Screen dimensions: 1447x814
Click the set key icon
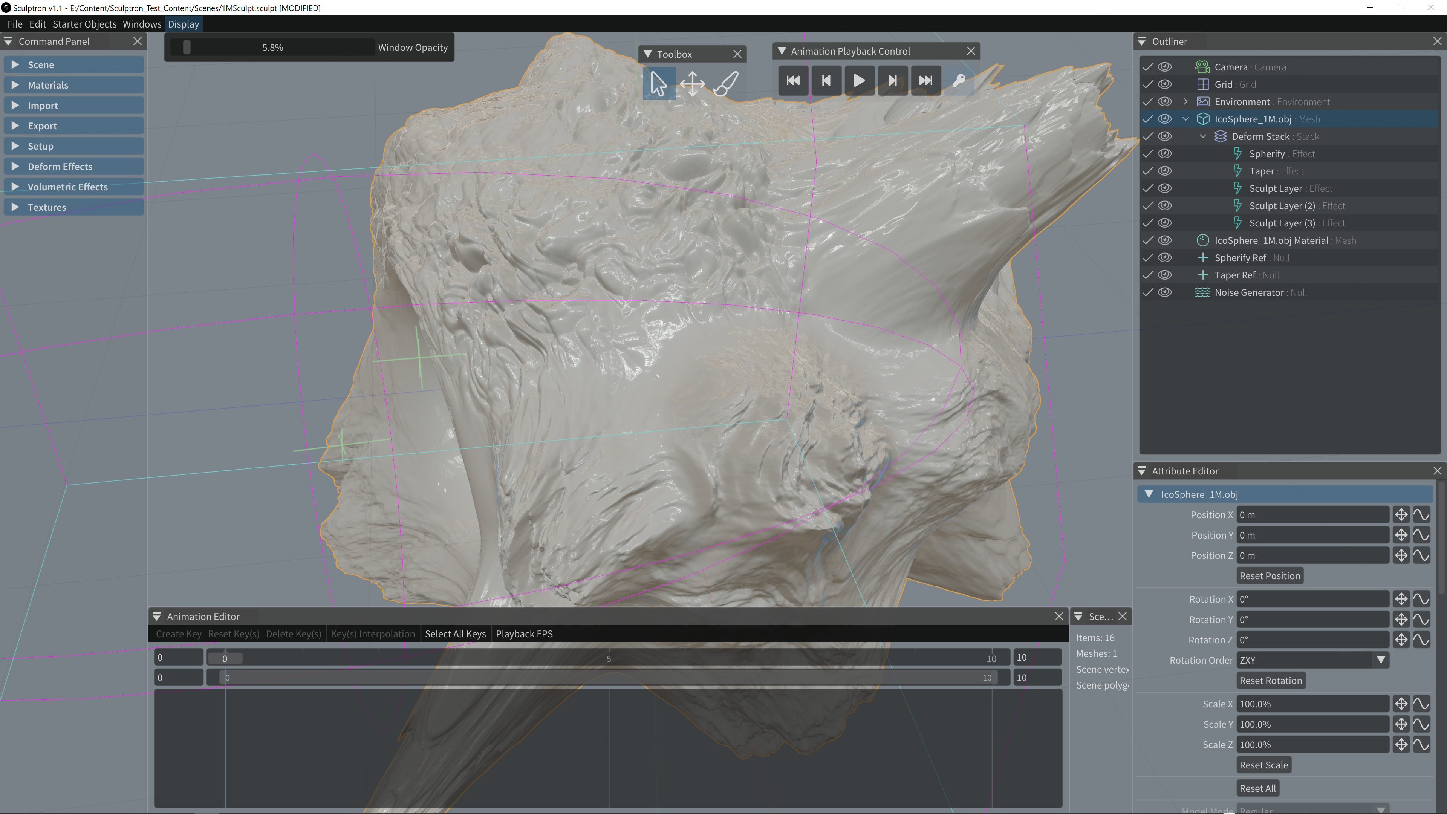click(959, 80)
